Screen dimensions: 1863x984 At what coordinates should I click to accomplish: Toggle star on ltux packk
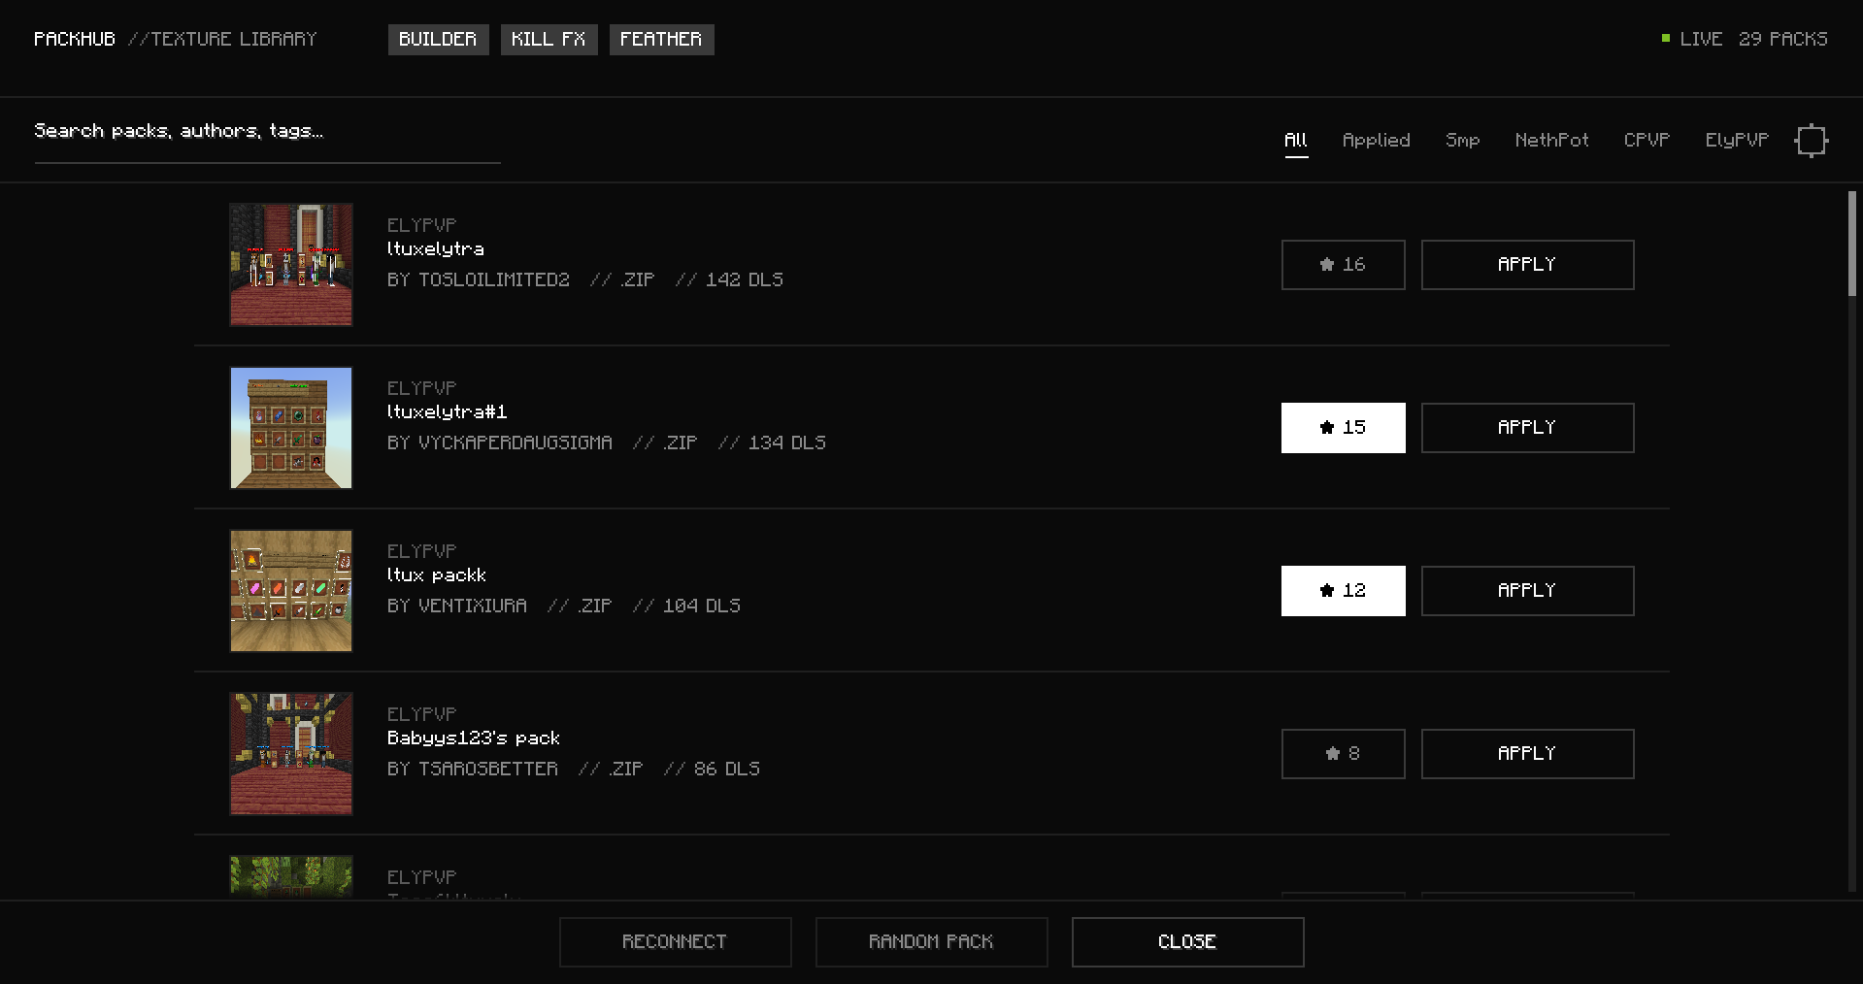[1343, 591]
